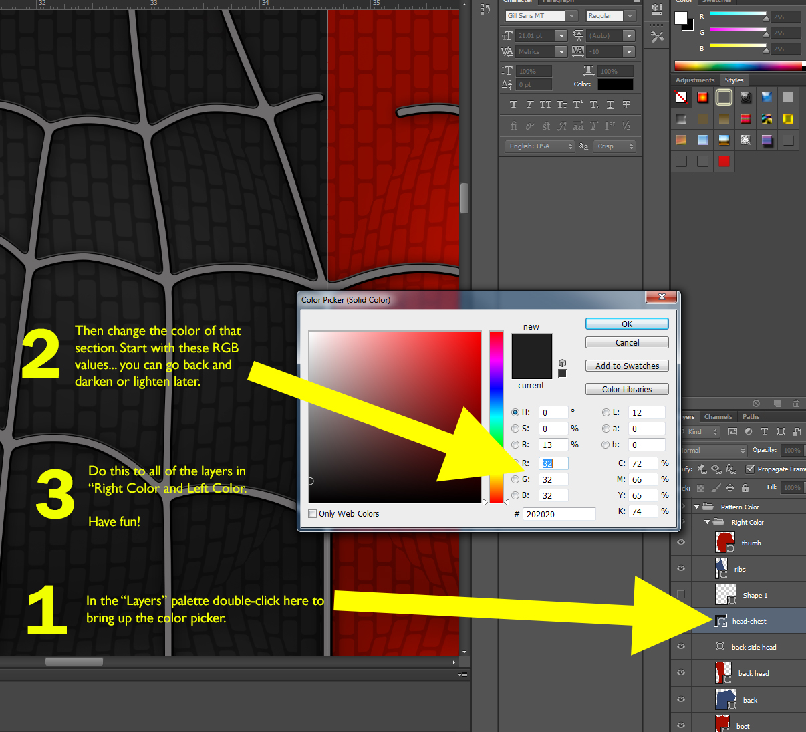Click Unify layer visibility eye icon

point(716,469)
